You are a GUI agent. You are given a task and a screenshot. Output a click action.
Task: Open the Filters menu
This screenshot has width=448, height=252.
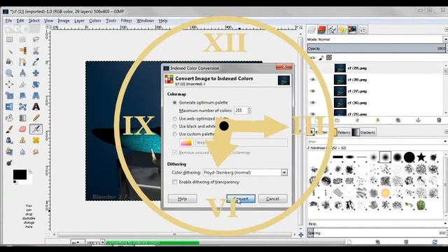coord(126,20)
